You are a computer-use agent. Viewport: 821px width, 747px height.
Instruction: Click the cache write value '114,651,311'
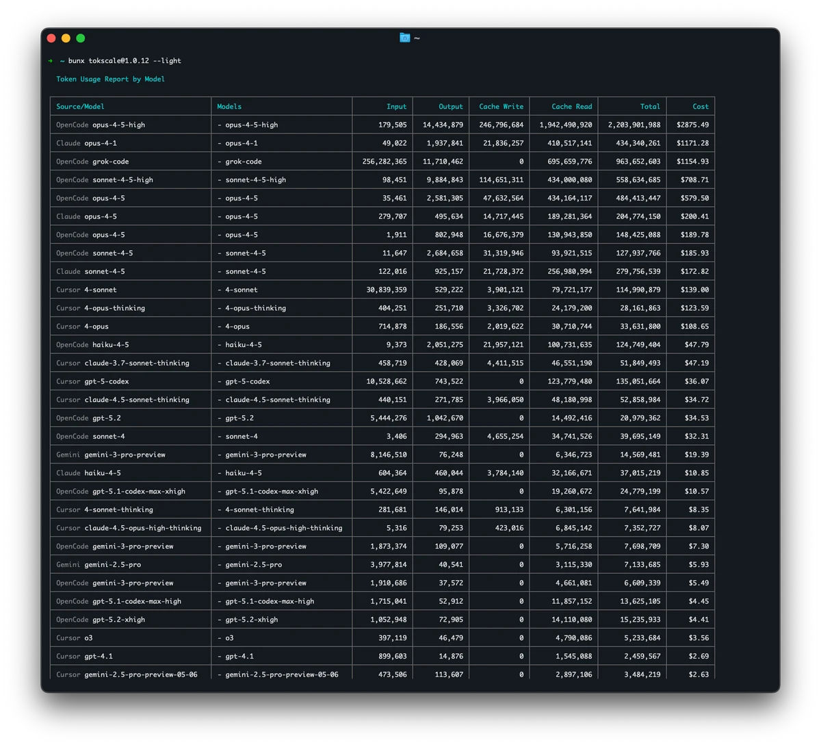coord(501,180)
